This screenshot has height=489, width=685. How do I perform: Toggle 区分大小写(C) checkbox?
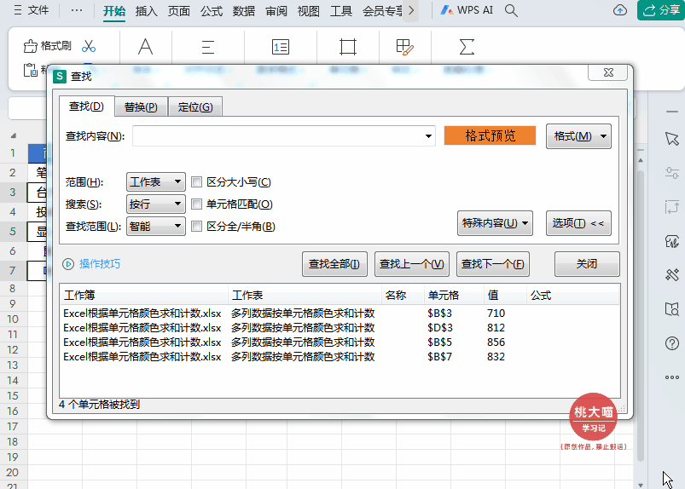[x=196, y=182]
